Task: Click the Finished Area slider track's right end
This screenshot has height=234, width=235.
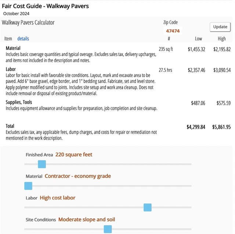Action: pos(190,164)
